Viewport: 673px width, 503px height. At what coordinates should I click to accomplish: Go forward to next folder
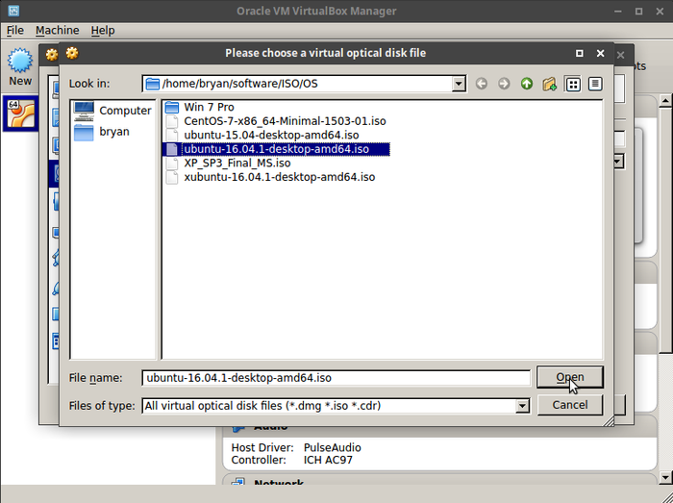504,84
